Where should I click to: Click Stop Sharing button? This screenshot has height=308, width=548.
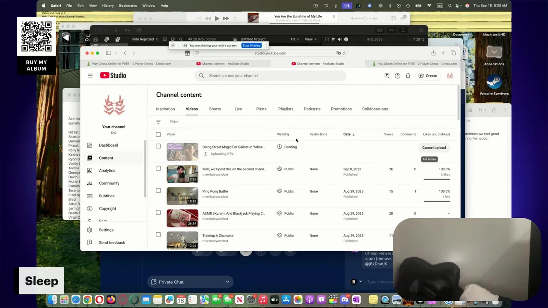coord(251,45)
